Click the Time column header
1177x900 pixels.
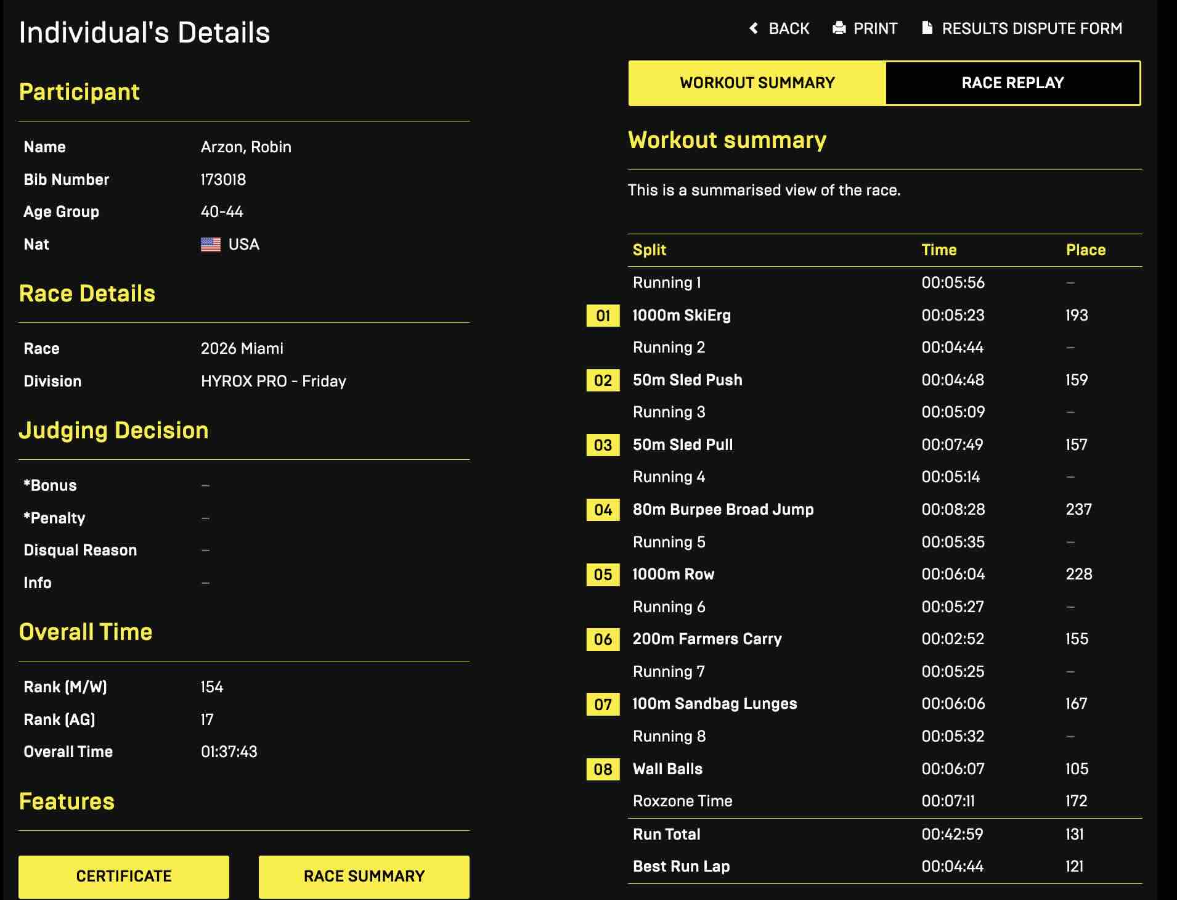pyautogui.click(x=939, y=250)
